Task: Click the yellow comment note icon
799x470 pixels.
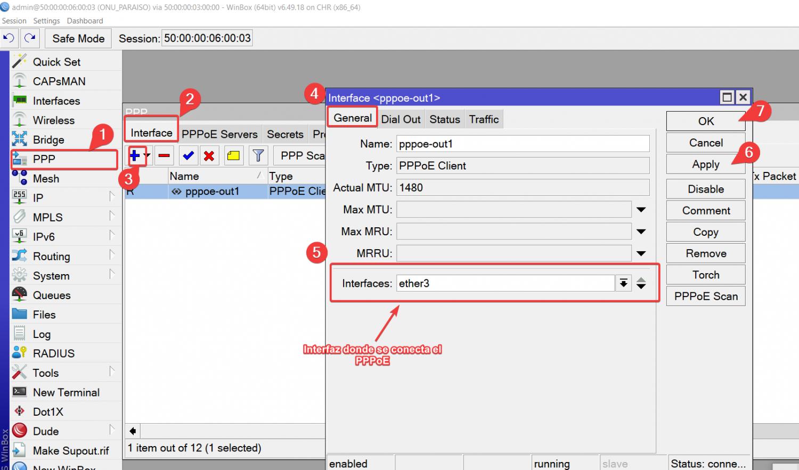Action: (x=233, y=155)
